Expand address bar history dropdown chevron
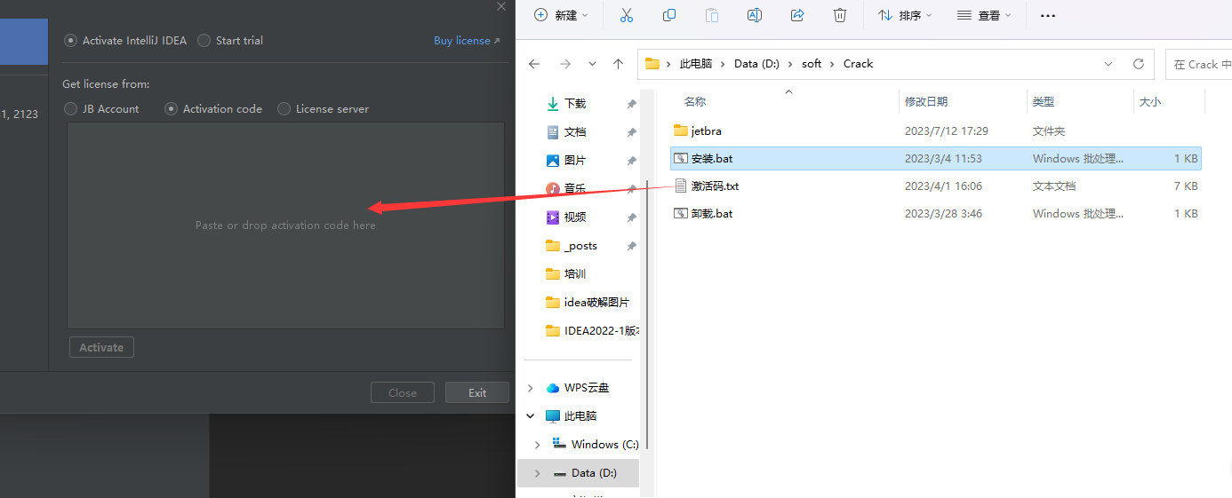The height and width of the screenshot is (498, 1232). [1108, 64]
